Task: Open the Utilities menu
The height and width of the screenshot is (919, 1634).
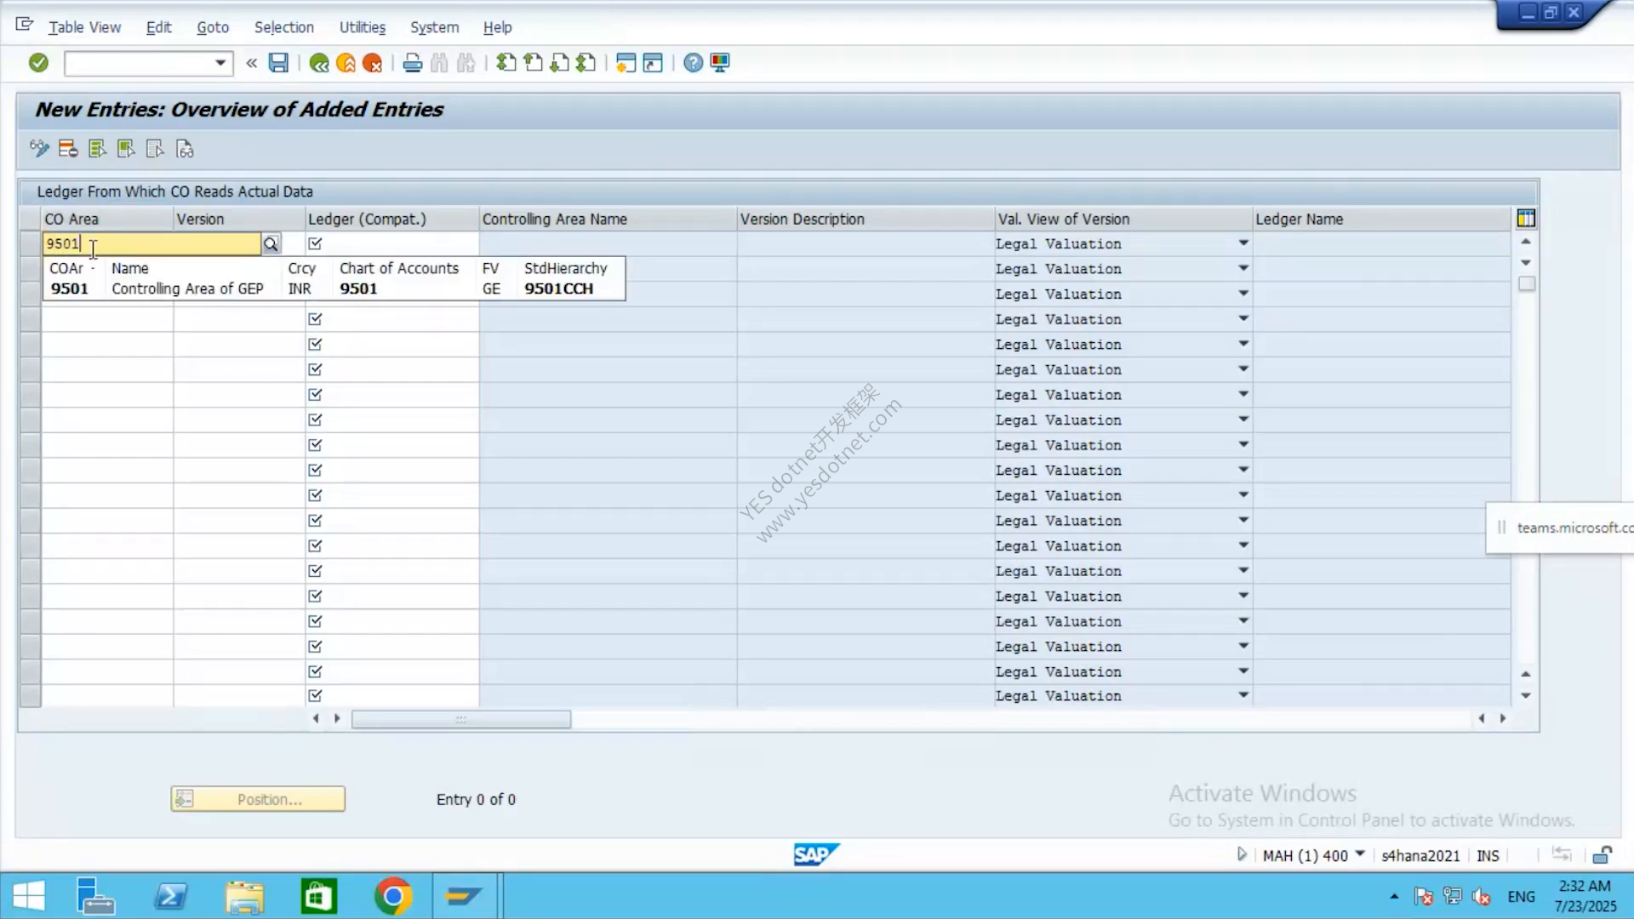Action: pyautogui.click(x=362, y=27)
